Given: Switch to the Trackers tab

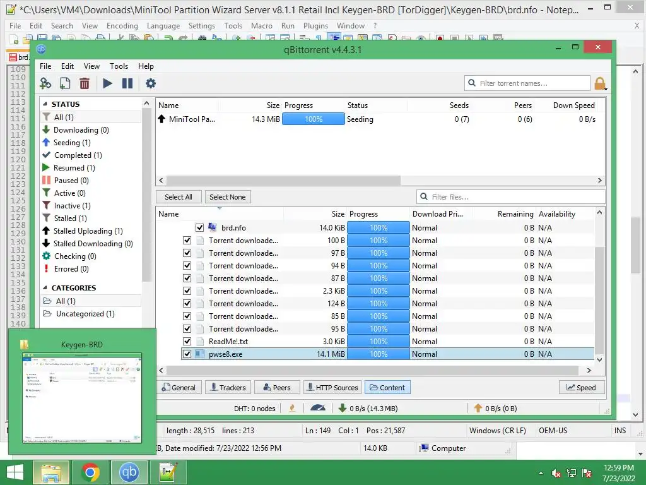Looking at the screenshot, I should point(228,388).
